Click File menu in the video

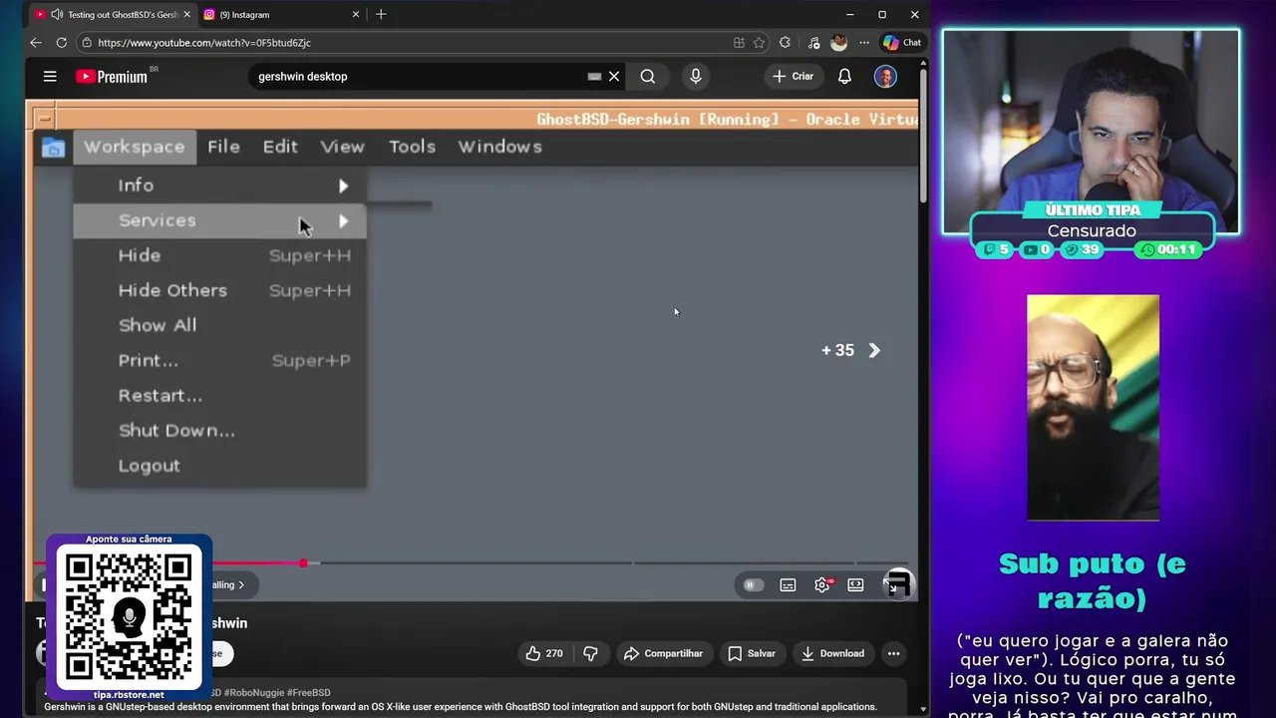click(223, 147)
